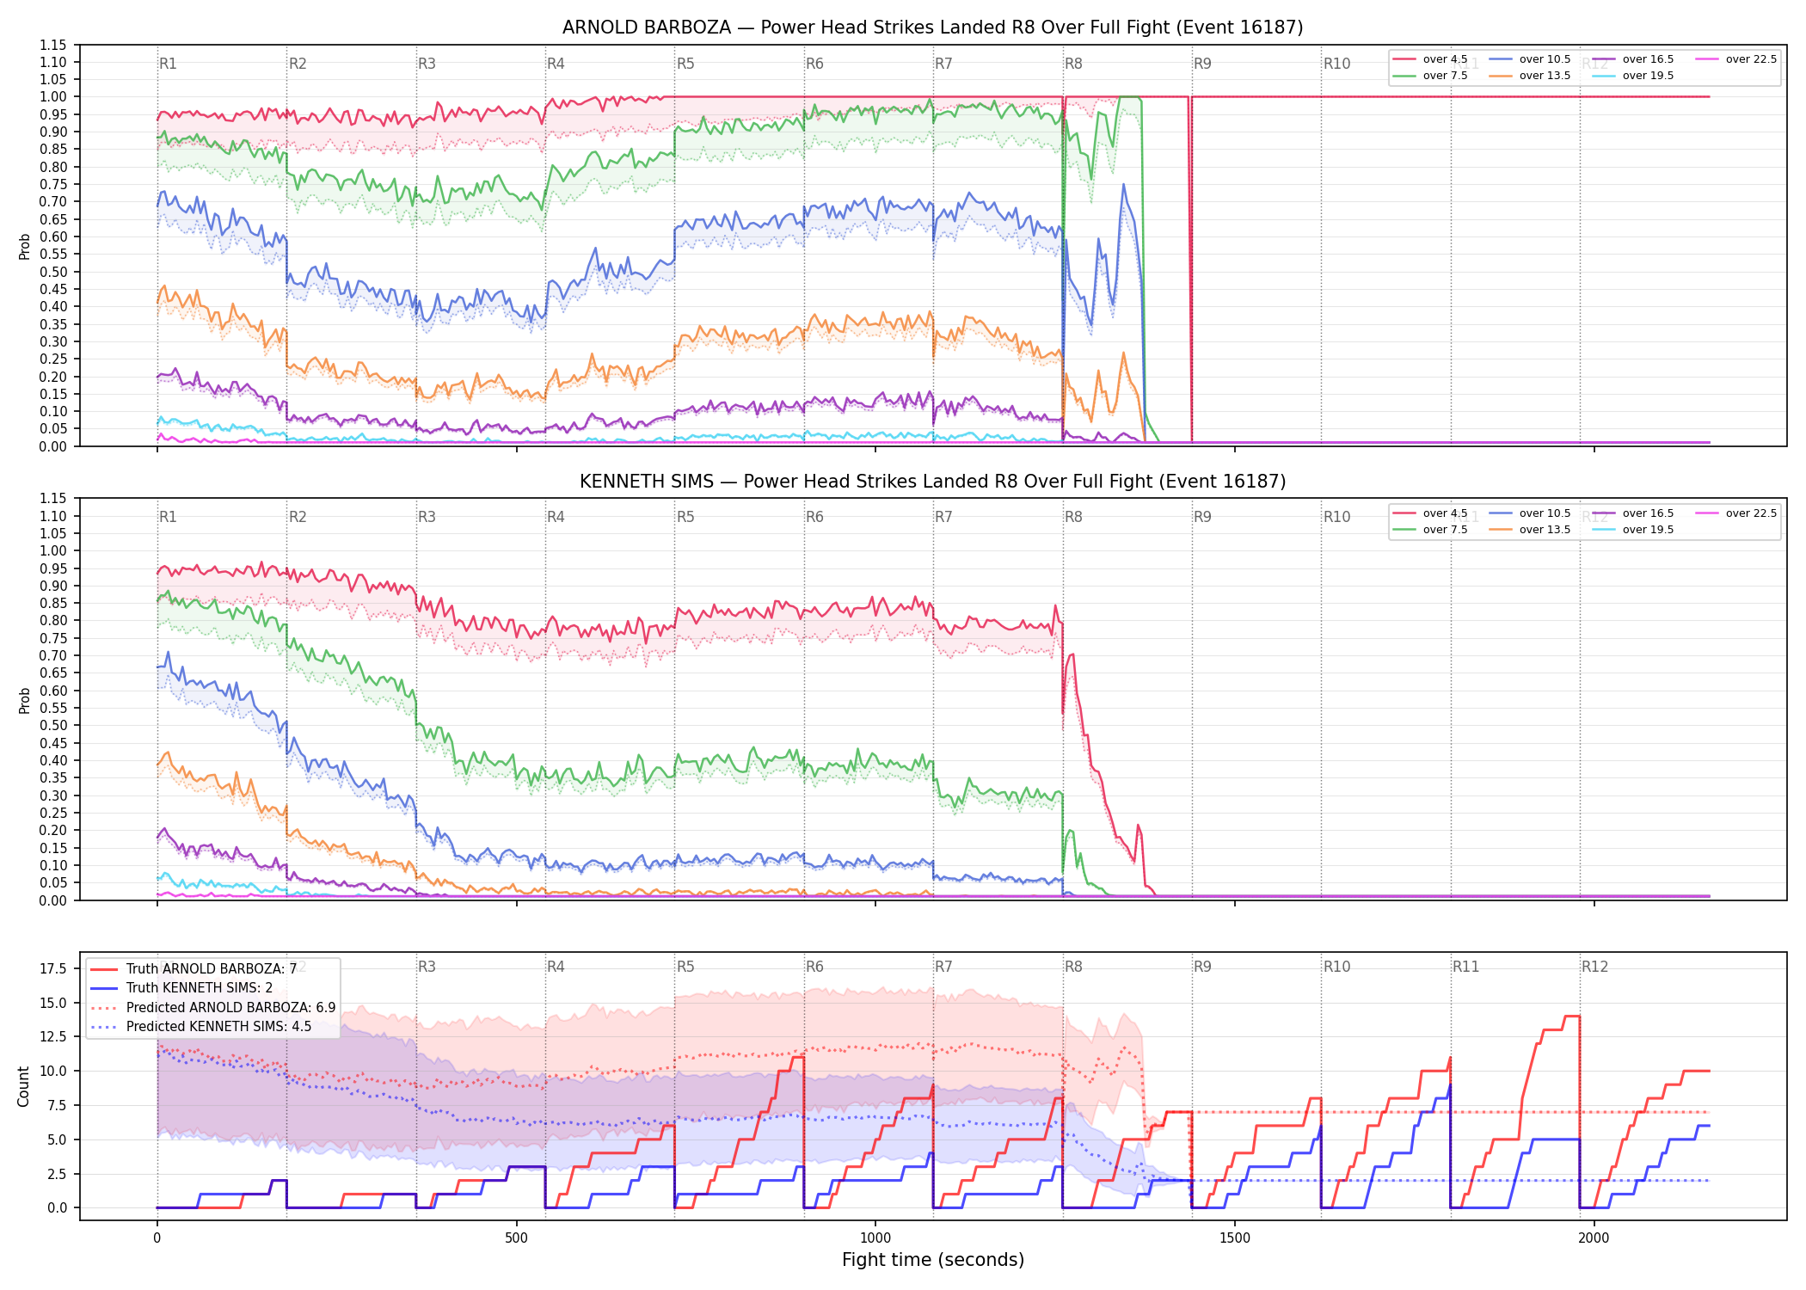The image size is (1806, 1290).
Task: Select 'over 4.5' legend entry in Sims chart
Action: [x=1430, y=513]
